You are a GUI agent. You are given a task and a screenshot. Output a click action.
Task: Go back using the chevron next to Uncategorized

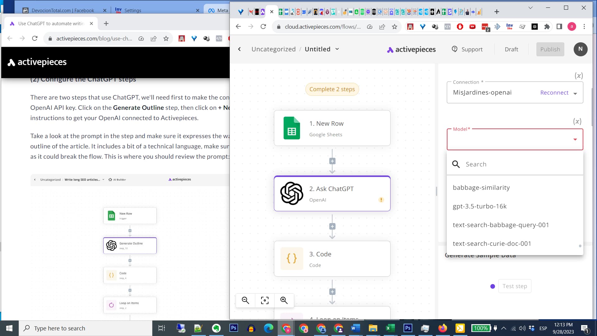tap(239, 49)
